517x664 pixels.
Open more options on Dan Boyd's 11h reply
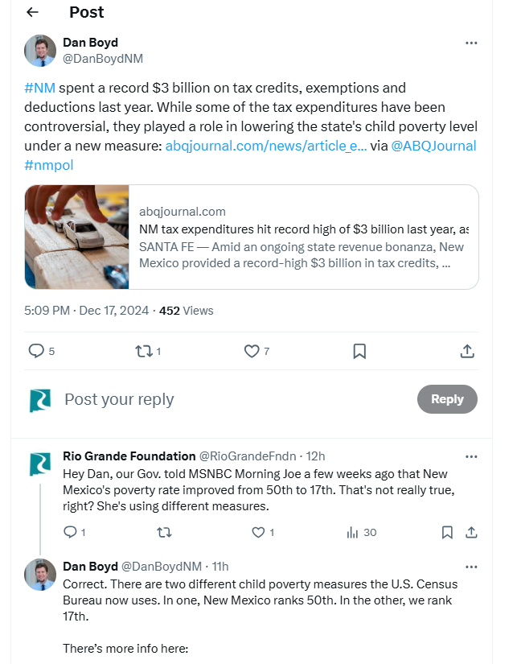coord(471,566)
